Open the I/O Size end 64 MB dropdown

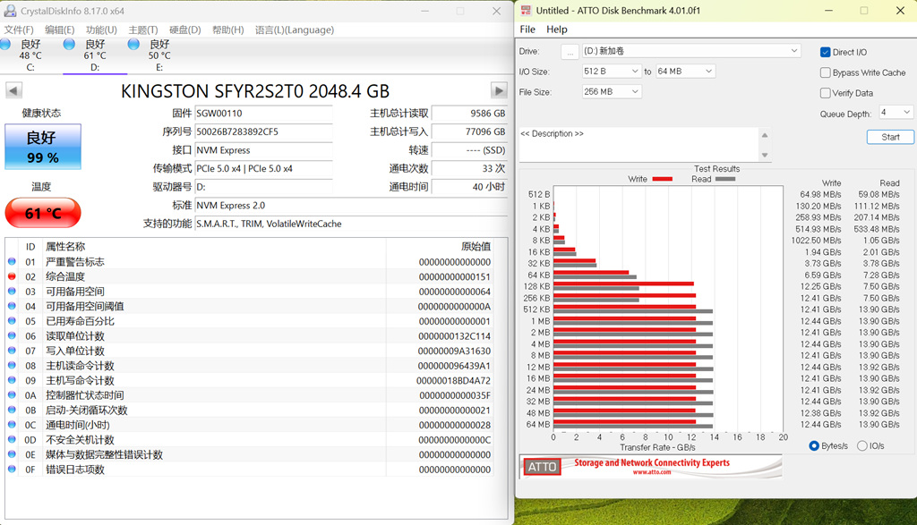point(685,72)
